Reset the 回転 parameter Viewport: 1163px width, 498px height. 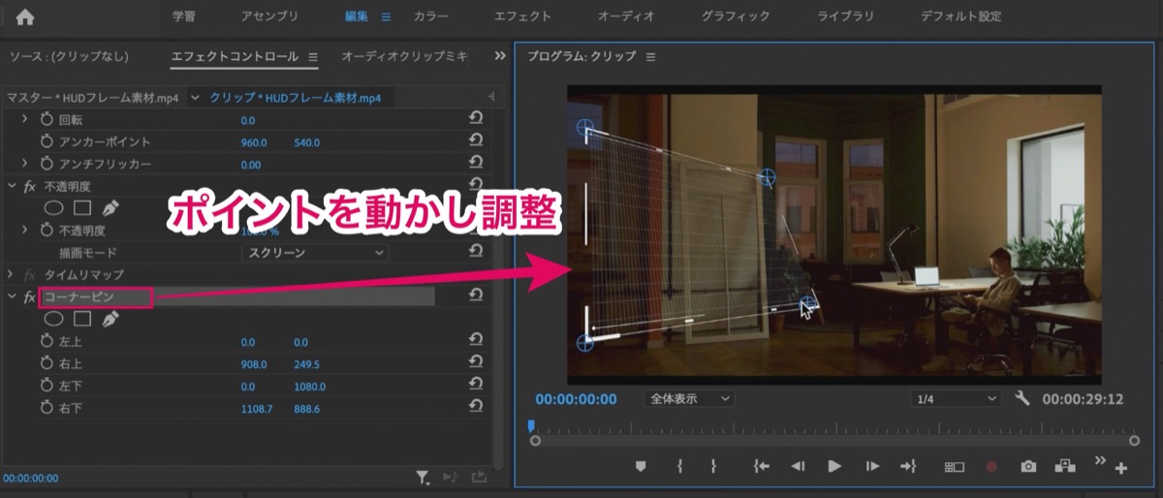(x=476, y=119)
